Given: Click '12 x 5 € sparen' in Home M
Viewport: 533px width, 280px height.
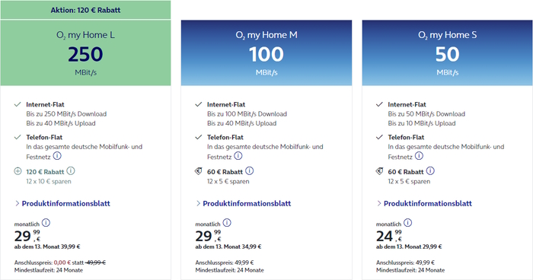Looking at the screenshot, I should tap(228, 181).
